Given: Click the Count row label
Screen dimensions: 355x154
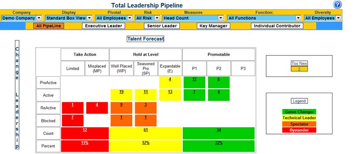Looking at the screenshot, I should (48, 134).
